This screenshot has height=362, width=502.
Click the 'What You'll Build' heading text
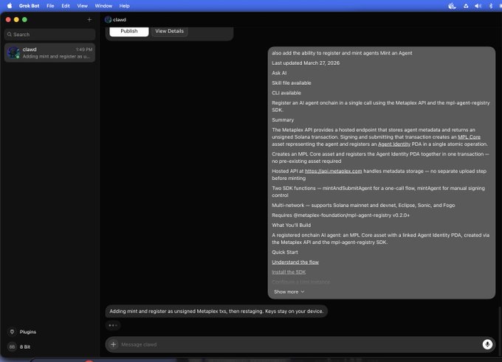(x=291, y=225)
